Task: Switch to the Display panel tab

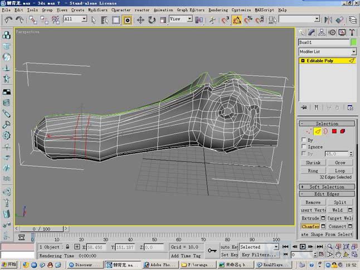Action: pyautogui.click(x=342, y=32)
